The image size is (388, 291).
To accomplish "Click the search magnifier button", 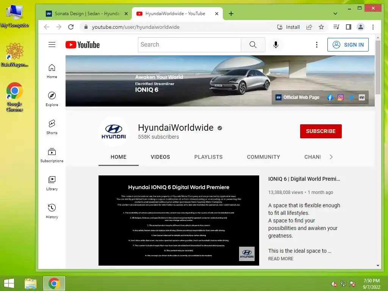I will coord(253,45).
